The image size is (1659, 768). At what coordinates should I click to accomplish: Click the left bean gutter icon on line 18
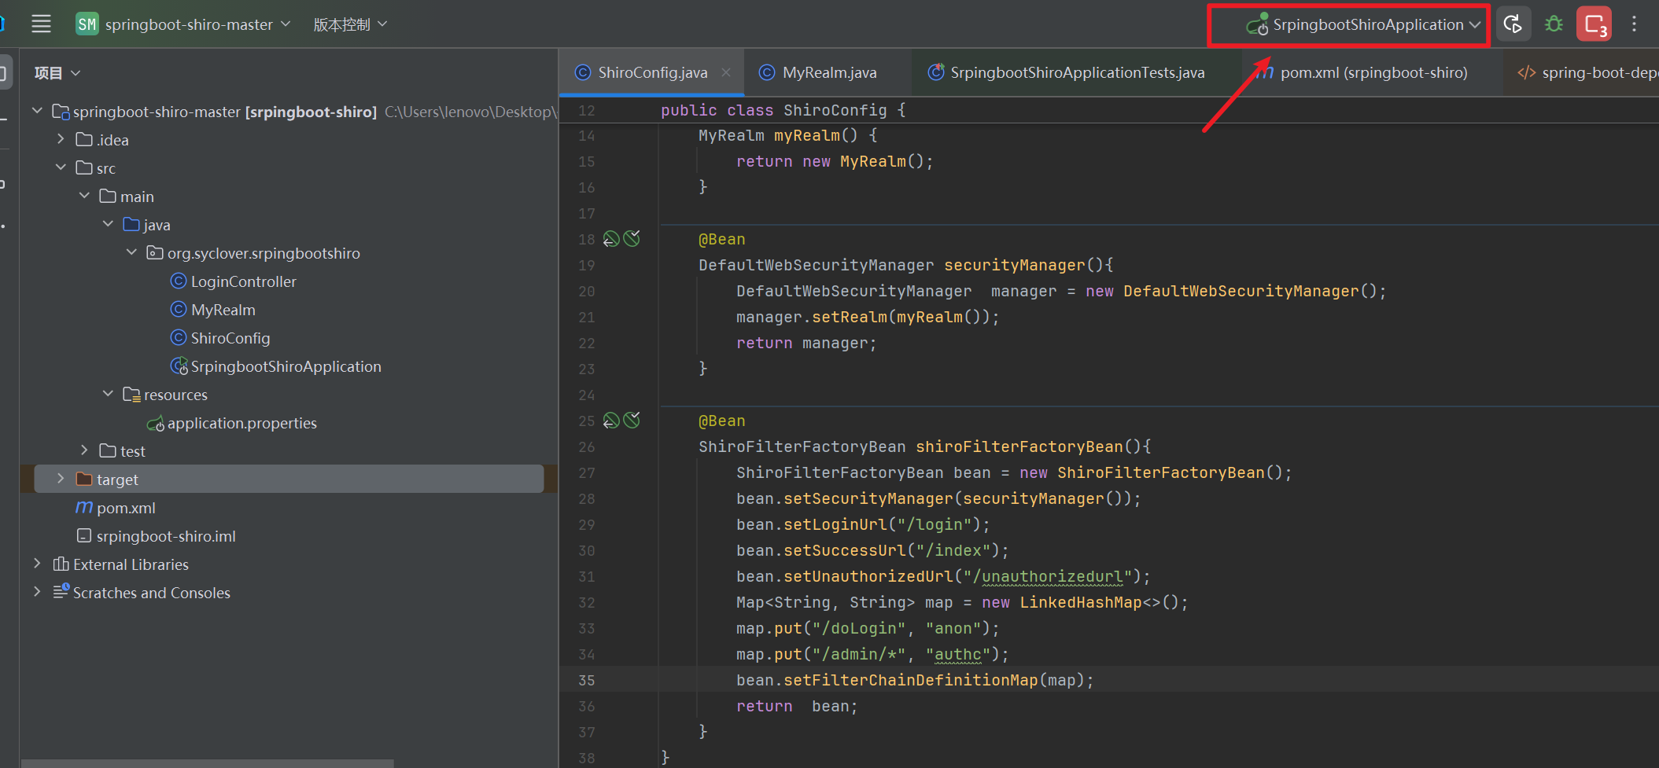coord(611,239)
